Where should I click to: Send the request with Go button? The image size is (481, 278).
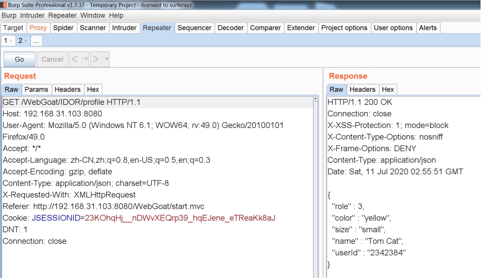(x=20, y=59)
